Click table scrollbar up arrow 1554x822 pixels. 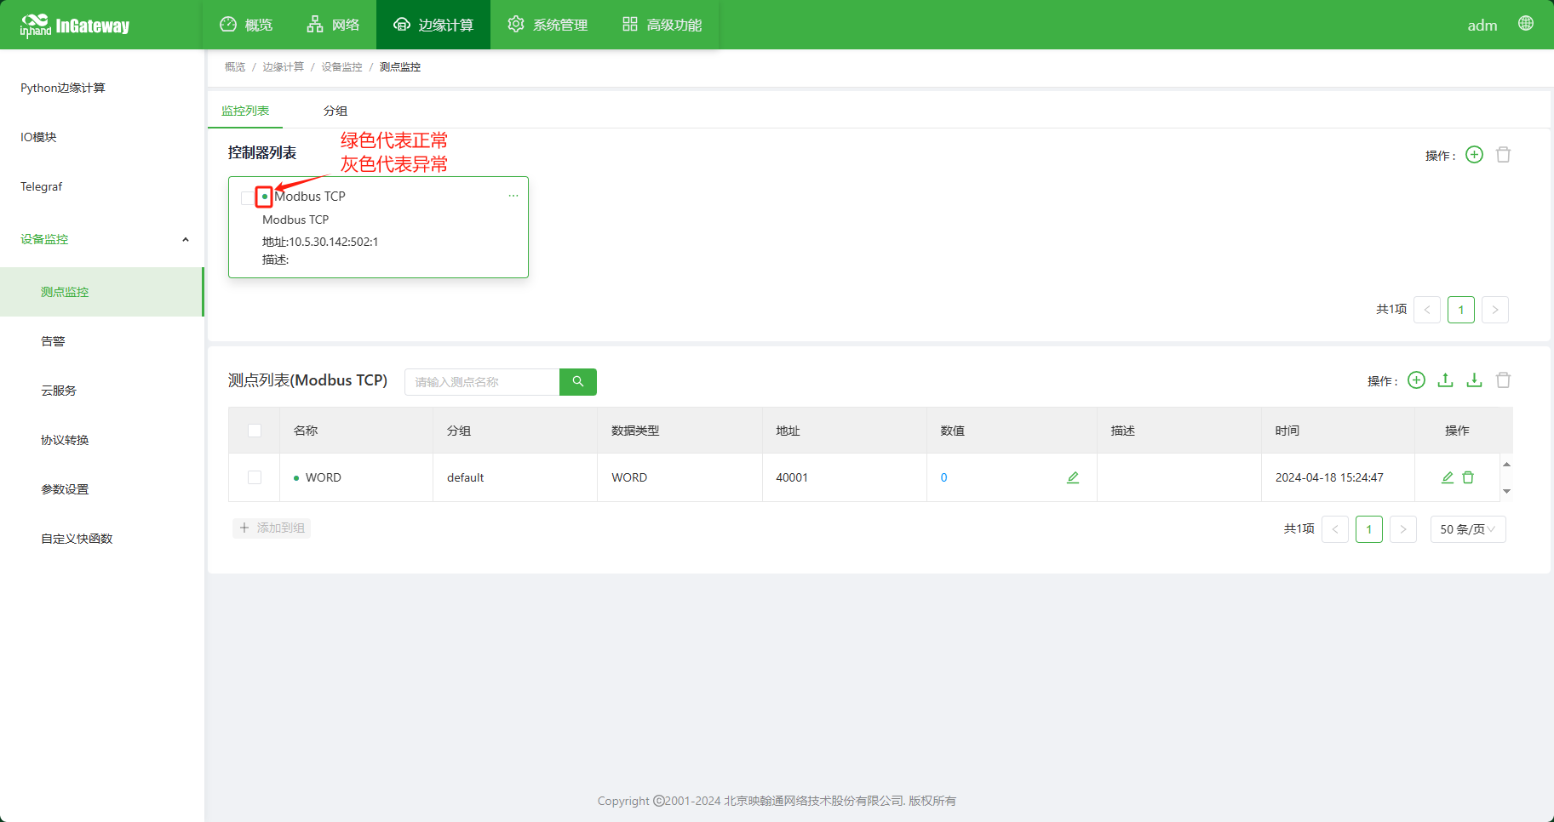click(1506, 464)
